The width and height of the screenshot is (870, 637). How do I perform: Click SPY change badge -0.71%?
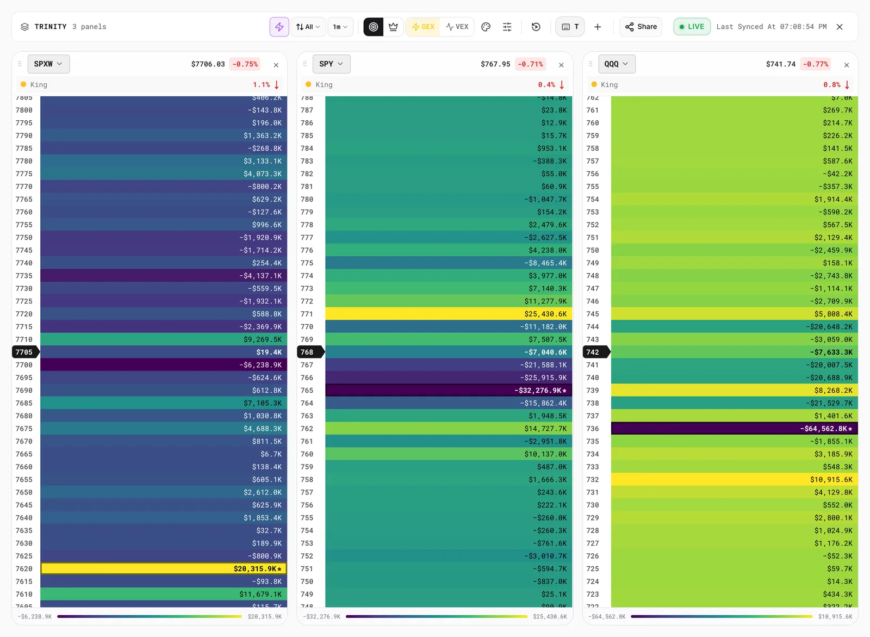point(530,64)
